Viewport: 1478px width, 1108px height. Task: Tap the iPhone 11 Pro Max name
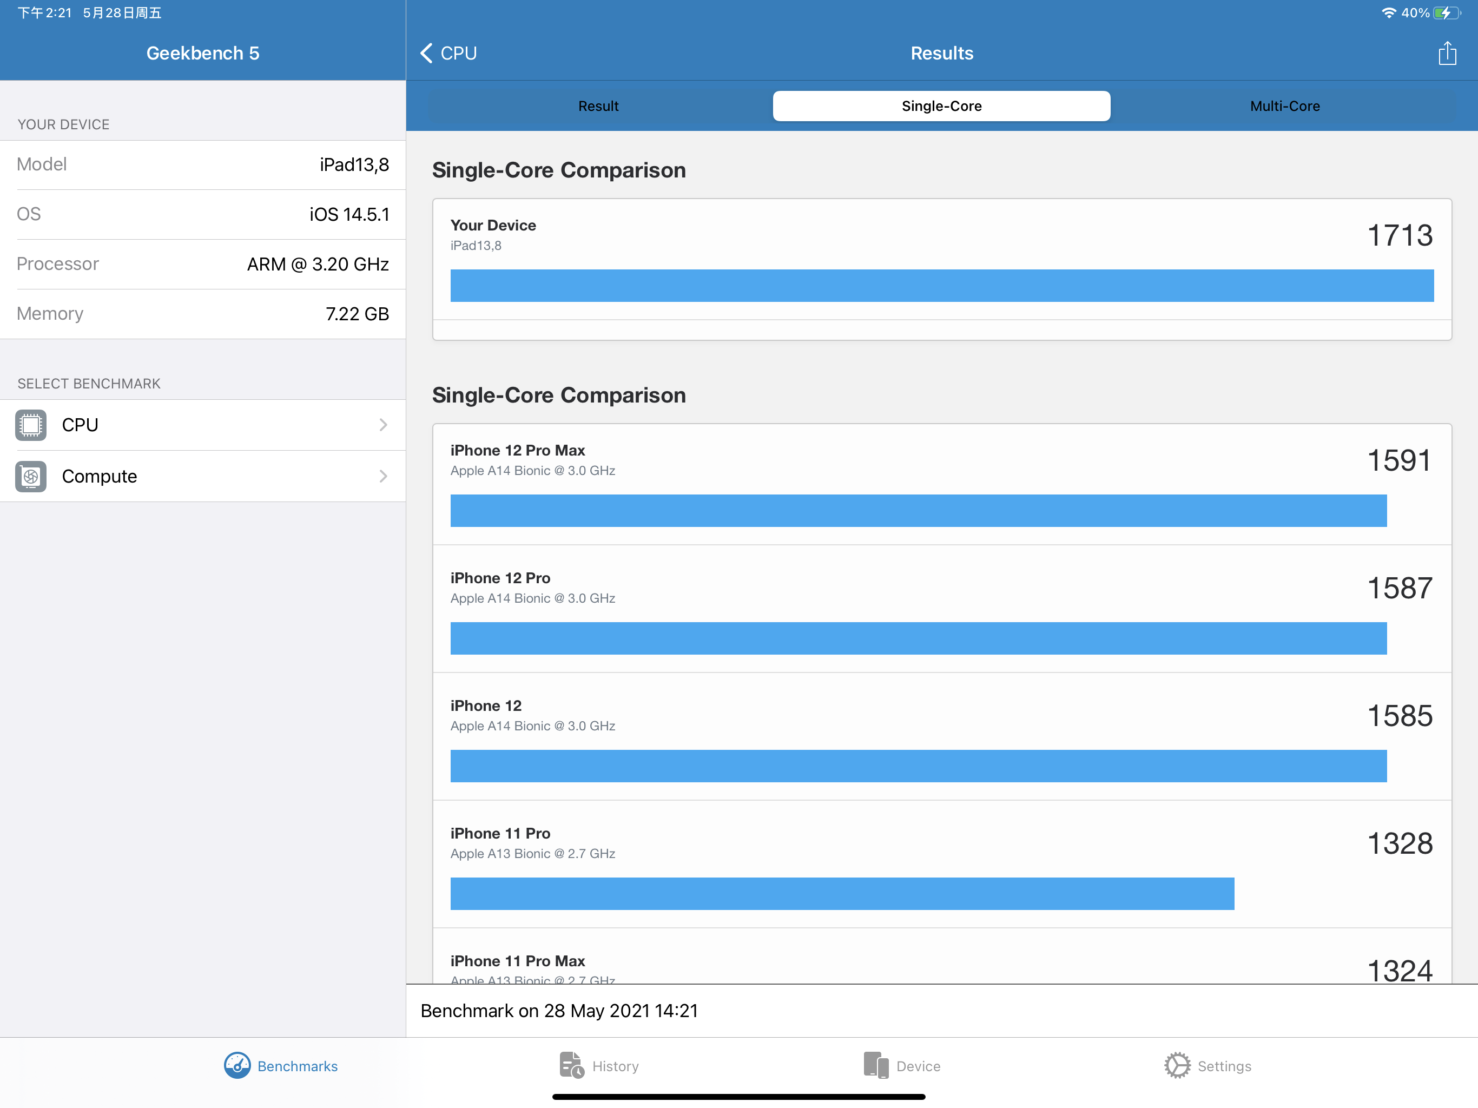(x=518, y=961)
